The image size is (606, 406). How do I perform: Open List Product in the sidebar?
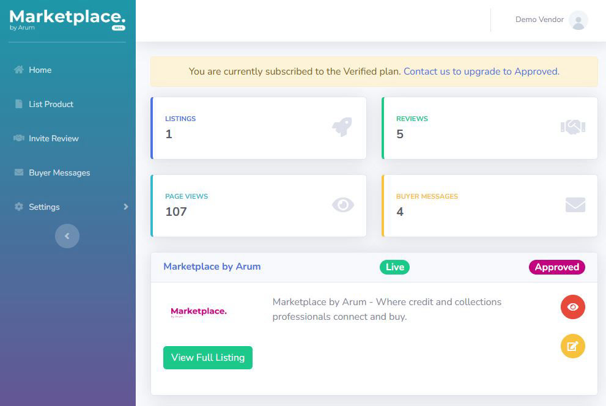[51, 104]
